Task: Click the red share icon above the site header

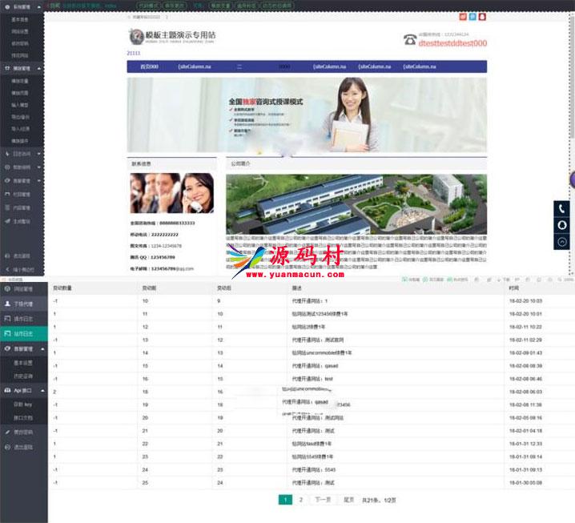Action: point(463,16)
